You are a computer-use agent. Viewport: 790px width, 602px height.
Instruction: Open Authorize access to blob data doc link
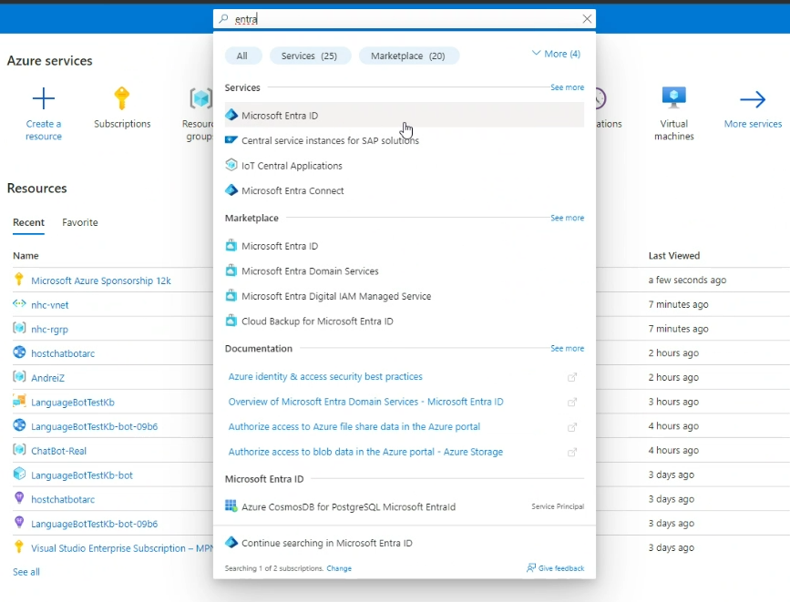365,452
